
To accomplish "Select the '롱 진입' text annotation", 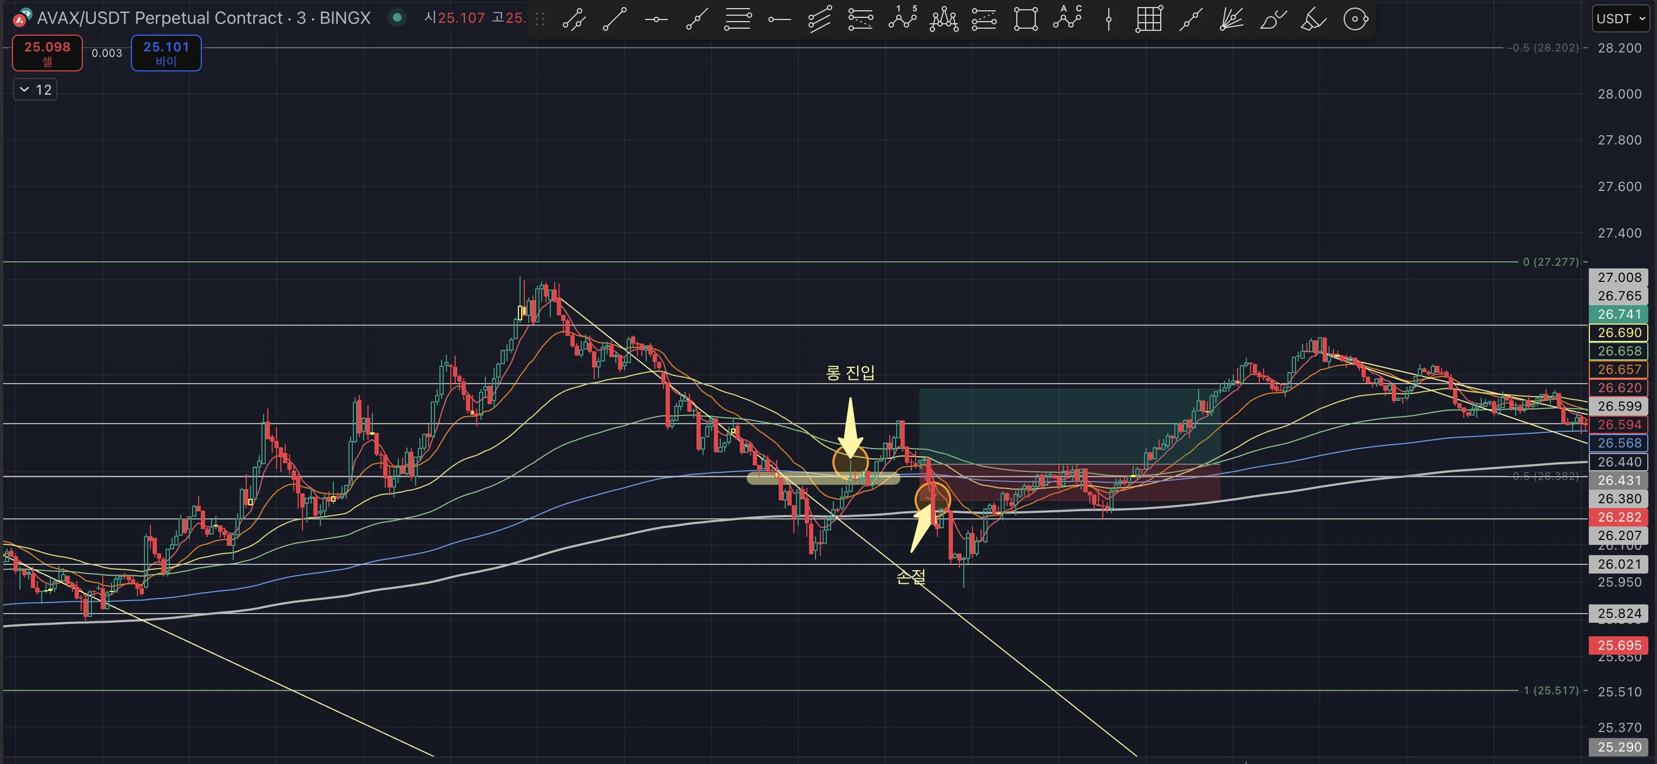I will coord(850,372).
